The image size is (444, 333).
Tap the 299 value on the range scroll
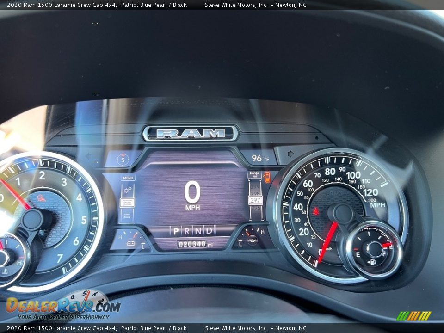[255, 187]
